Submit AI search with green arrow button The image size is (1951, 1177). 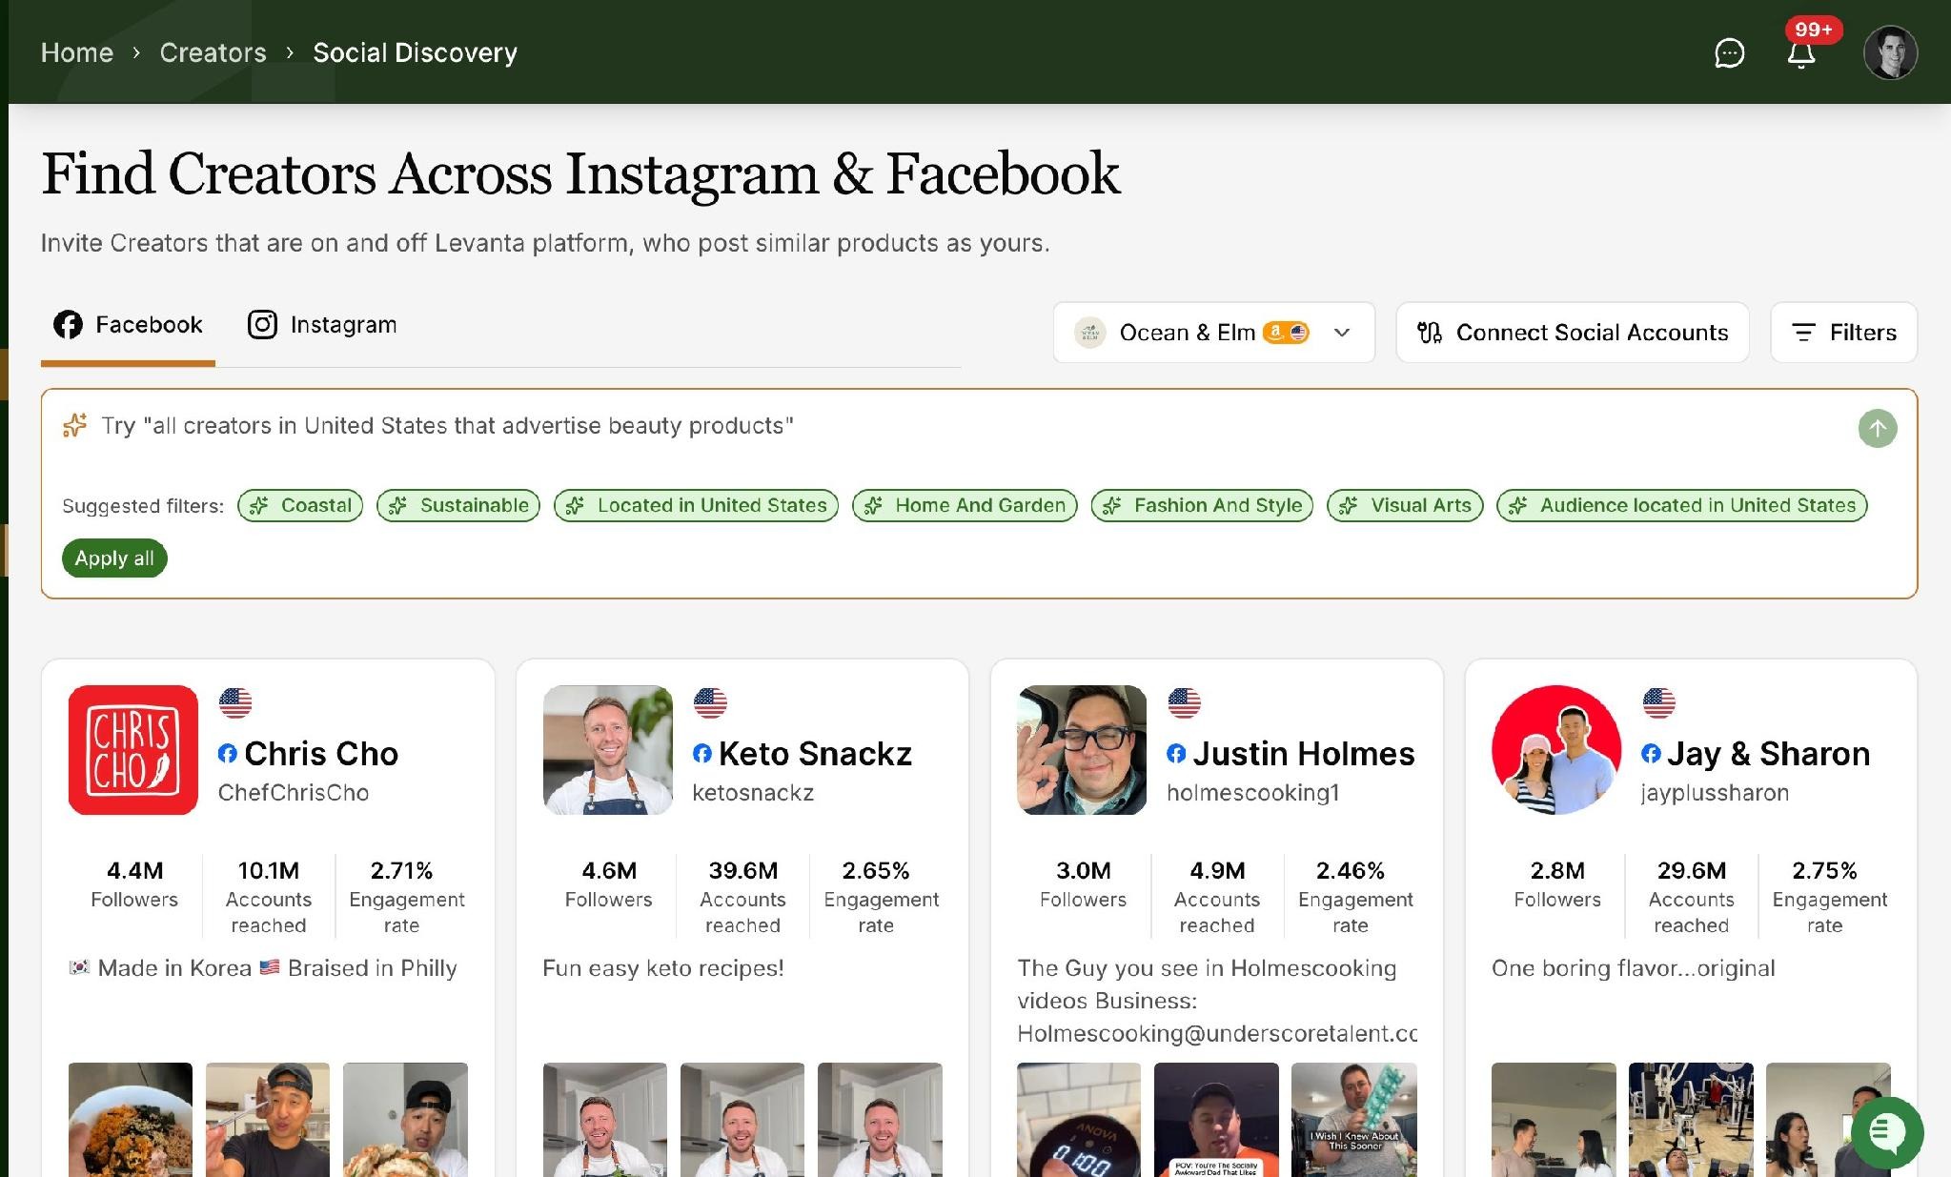(1877, 428)
